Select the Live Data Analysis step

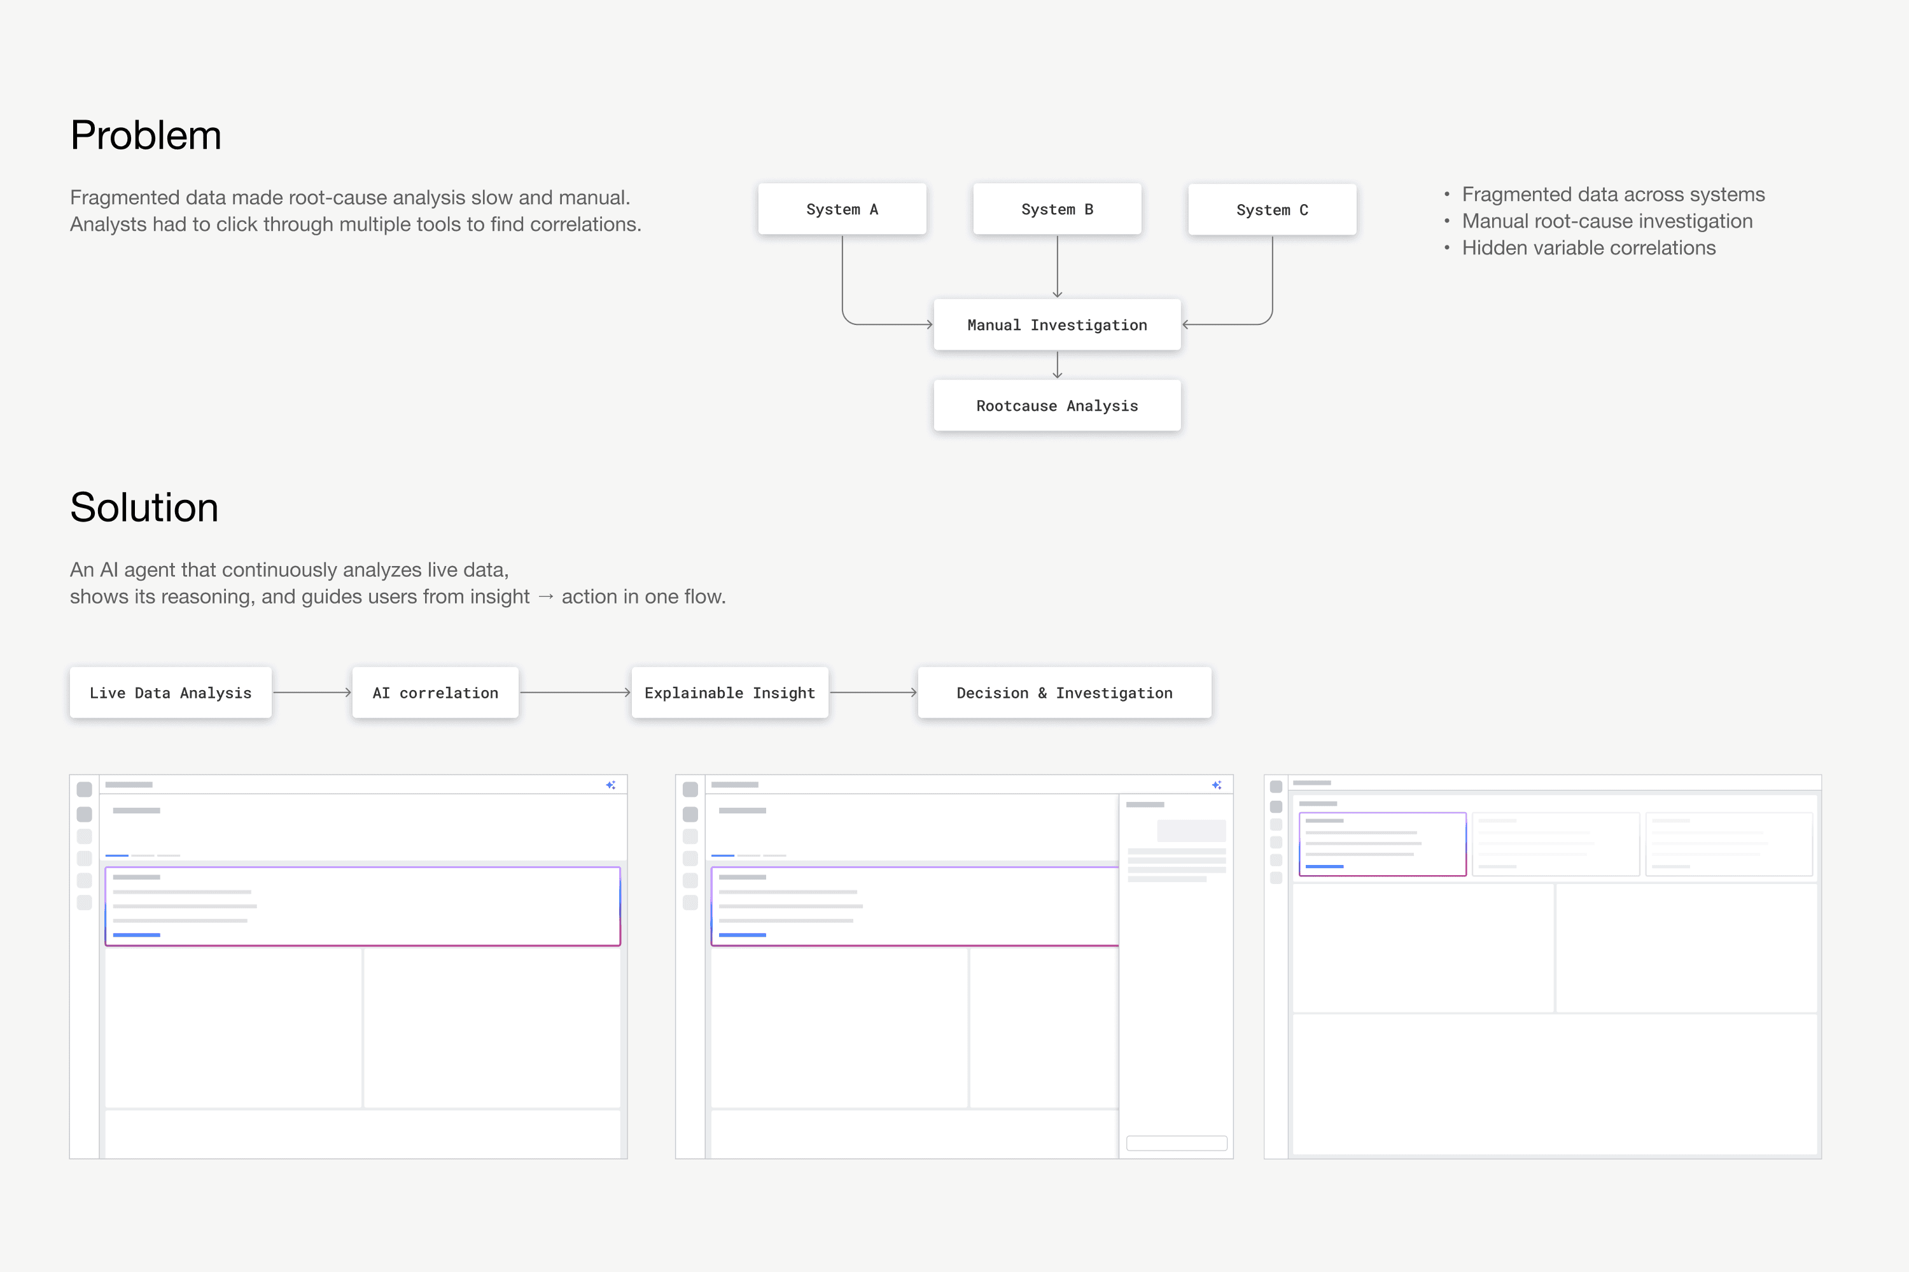(171, 693)
